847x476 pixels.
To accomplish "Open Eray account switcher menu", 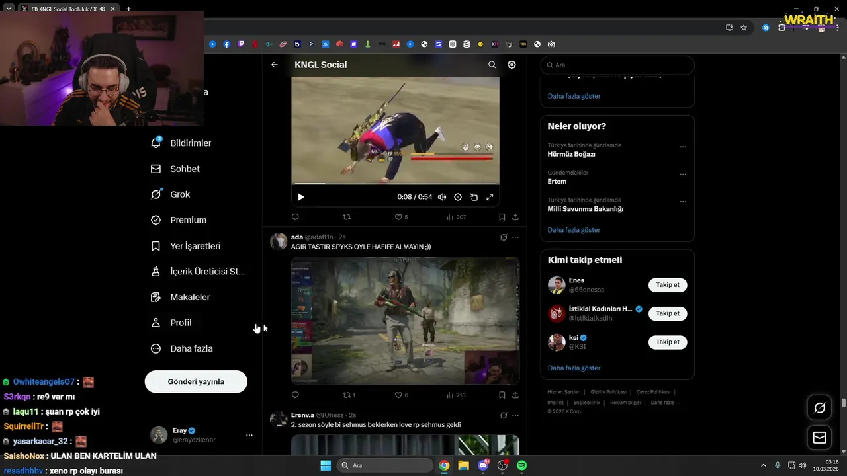I will click(202, 435).
